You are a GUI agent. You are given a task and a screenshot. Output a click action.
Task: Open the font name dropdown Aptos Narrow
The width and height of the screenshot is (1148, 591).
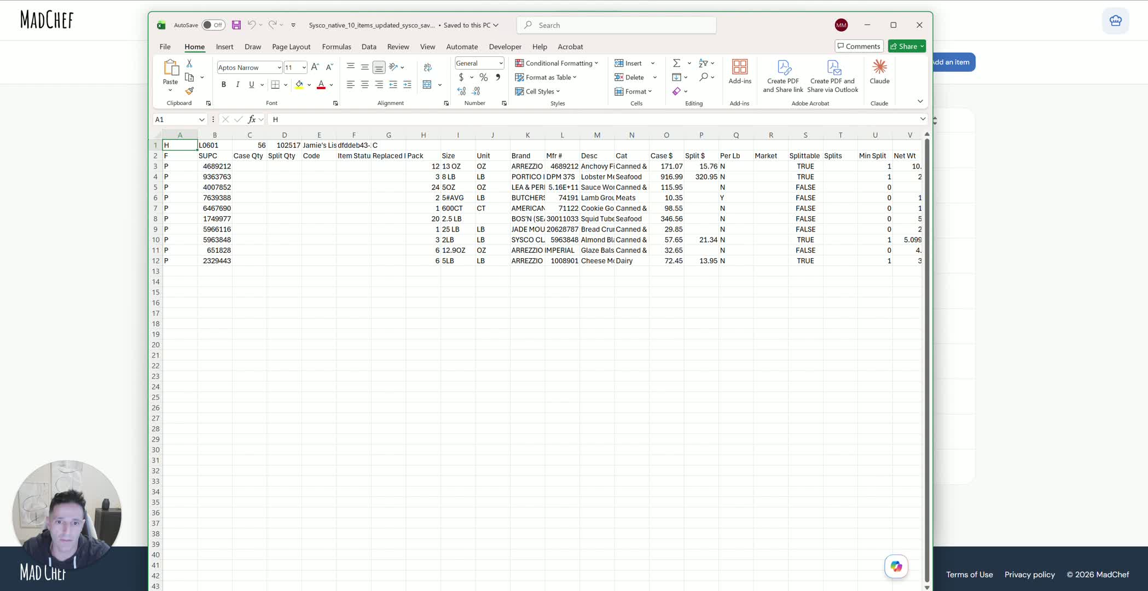(x=279, y=67)
